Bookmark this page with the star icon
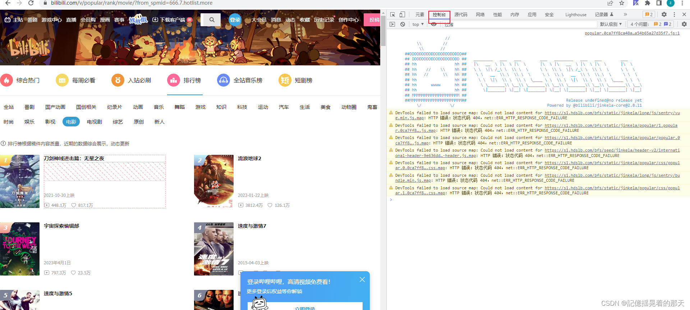The height and width of the screenshot is (310, 690). (x=622, y=3)
